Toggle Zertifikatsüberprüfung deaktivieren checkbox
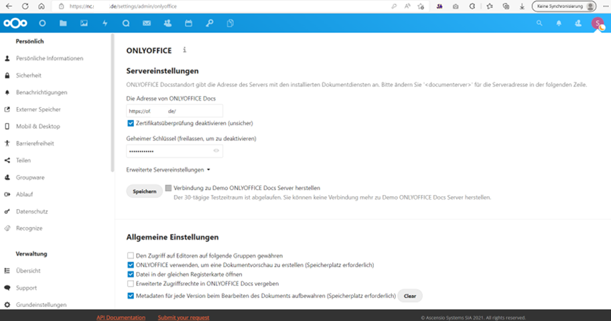This screenshot has width=611, height=321. click(131, 123)
